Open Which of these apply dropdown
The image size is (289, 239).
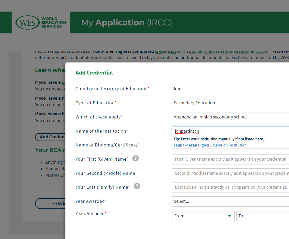(230, 117)
